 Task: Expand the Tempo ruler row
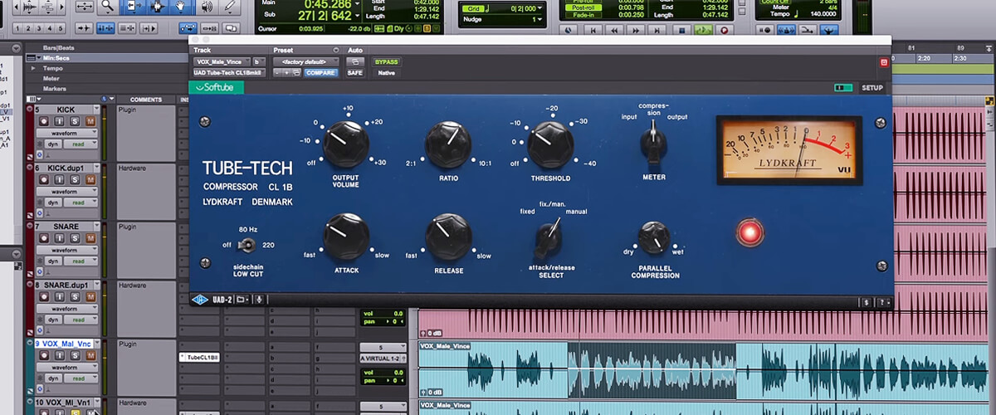[33, 68]
